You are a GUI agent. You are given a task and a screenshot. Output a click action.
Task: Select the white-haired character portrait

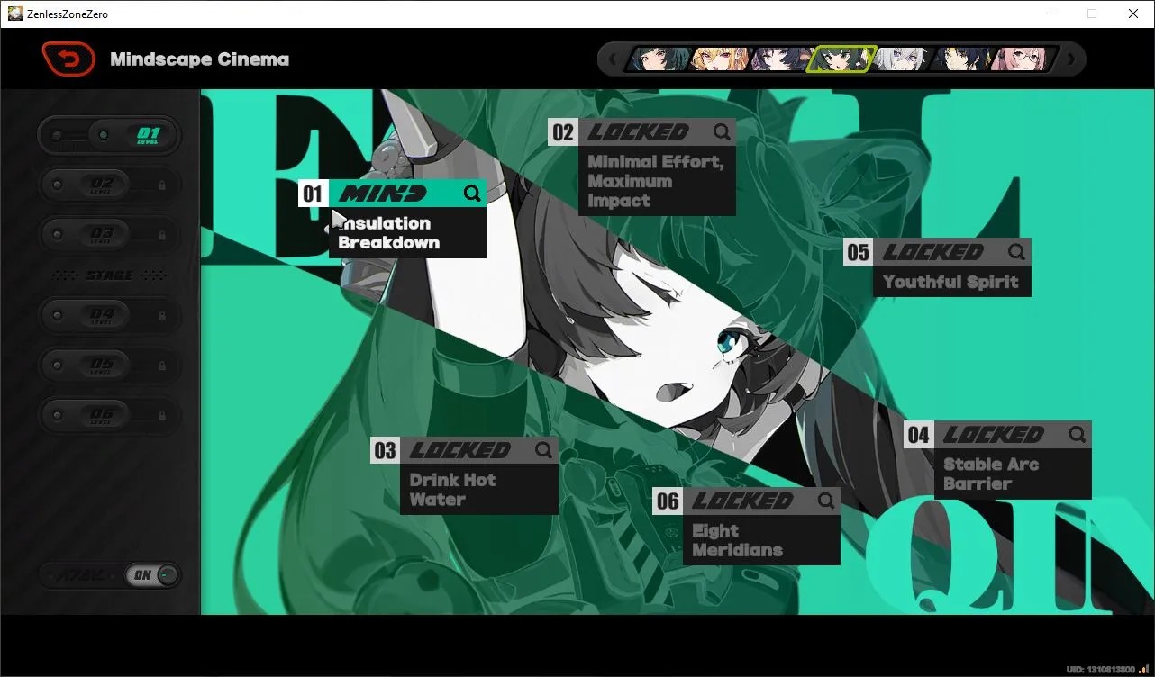903,59
